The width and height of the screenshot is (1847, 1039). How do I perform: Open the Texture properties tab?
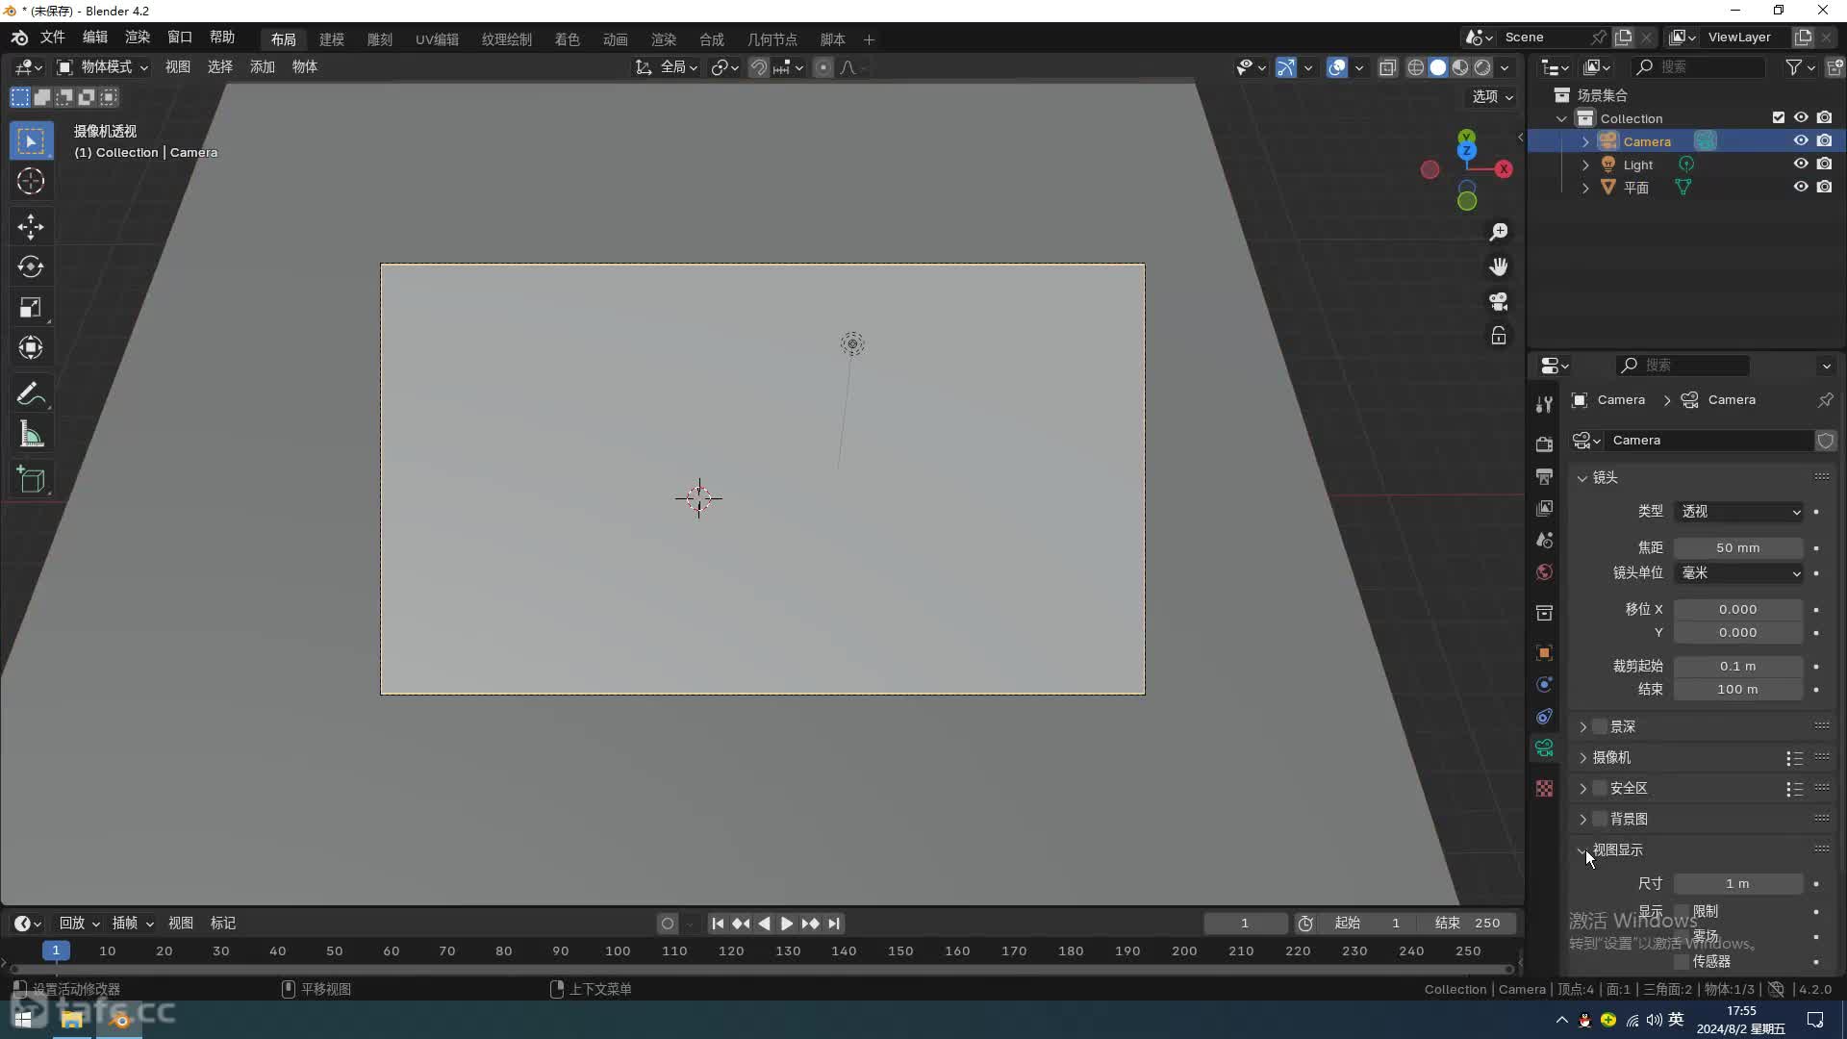point(1544,788)
